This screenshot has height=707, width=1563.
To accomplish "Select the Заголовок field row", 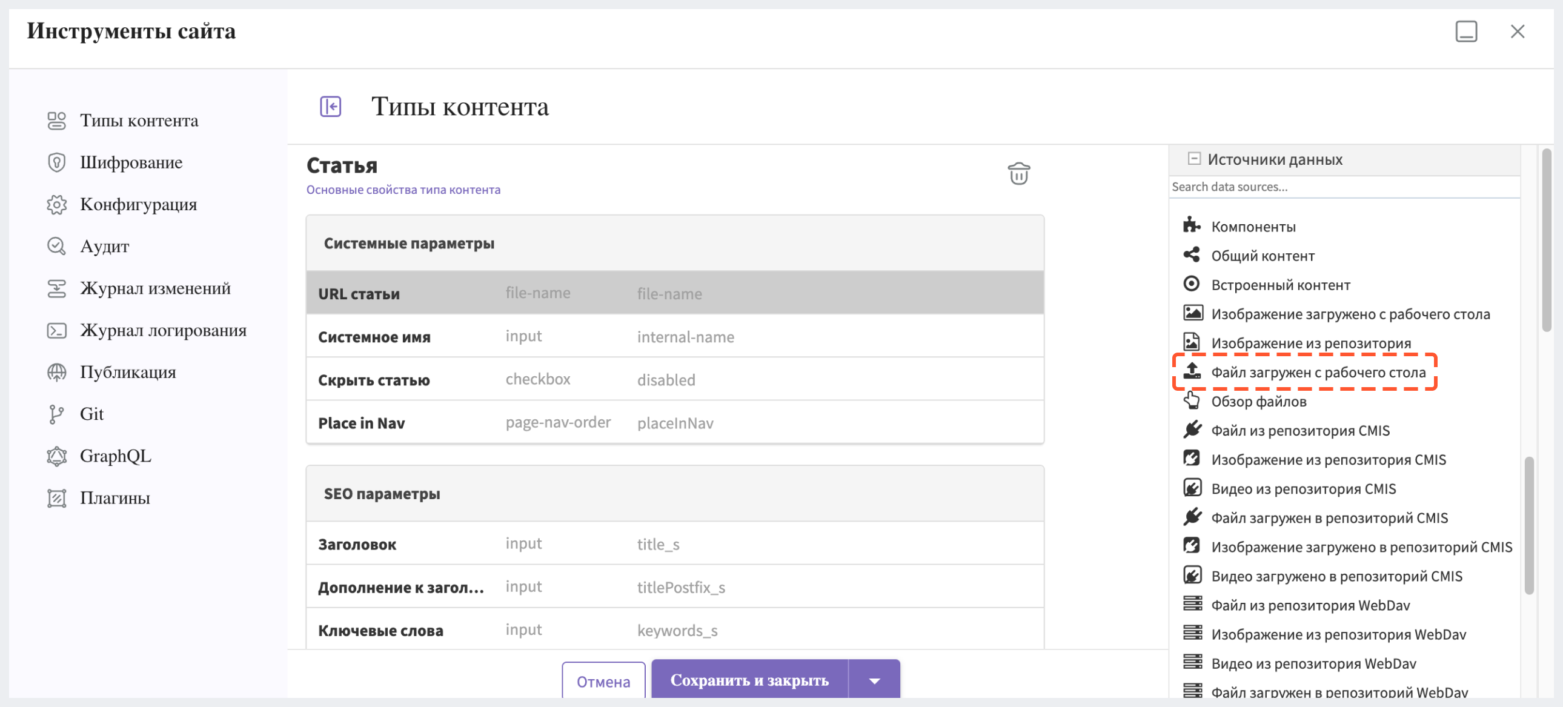I will click(x=675, y=544).
